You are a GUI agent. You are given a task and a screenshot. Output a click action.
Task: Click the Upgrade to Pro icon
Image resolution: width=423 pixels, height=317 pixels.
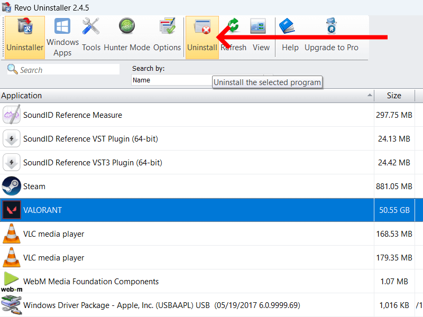(x=331, y=25)
